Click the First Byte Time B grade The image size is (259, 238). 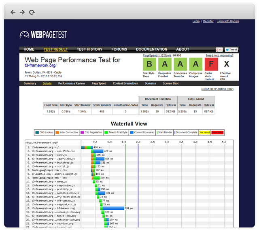149,64
